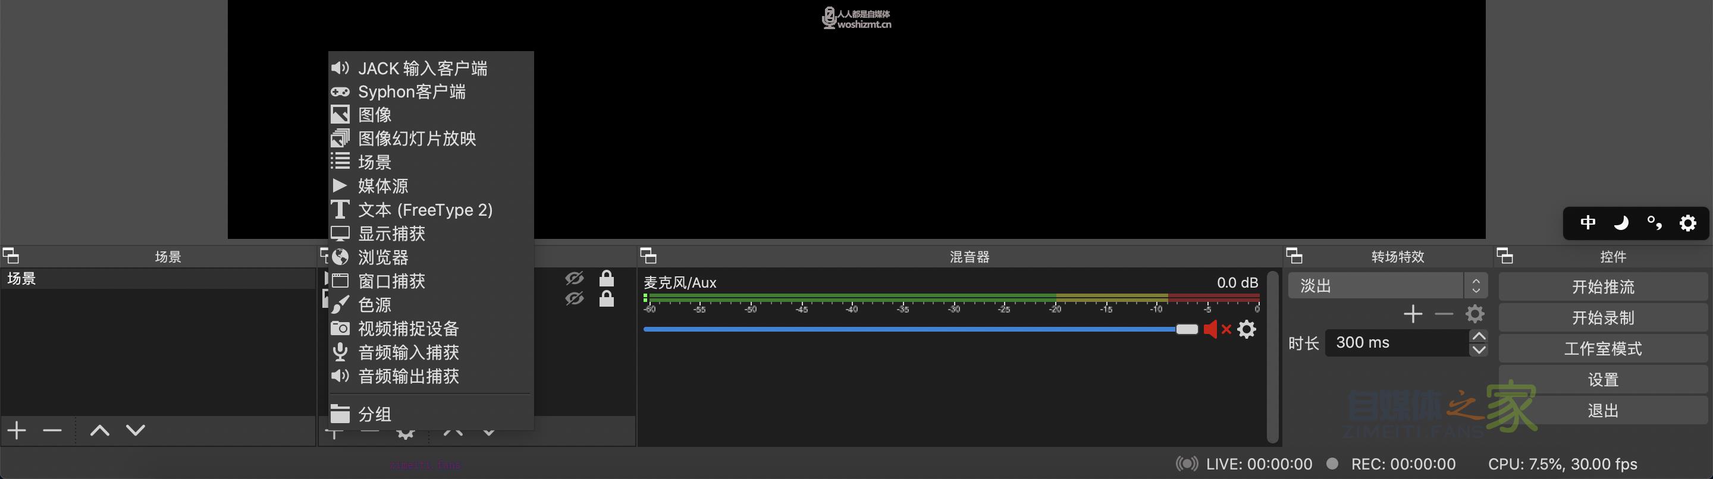This screenshot has width=1713, height=479.
Task: Pop out the 混音器 dock panel icon
Action: [648, 256]
